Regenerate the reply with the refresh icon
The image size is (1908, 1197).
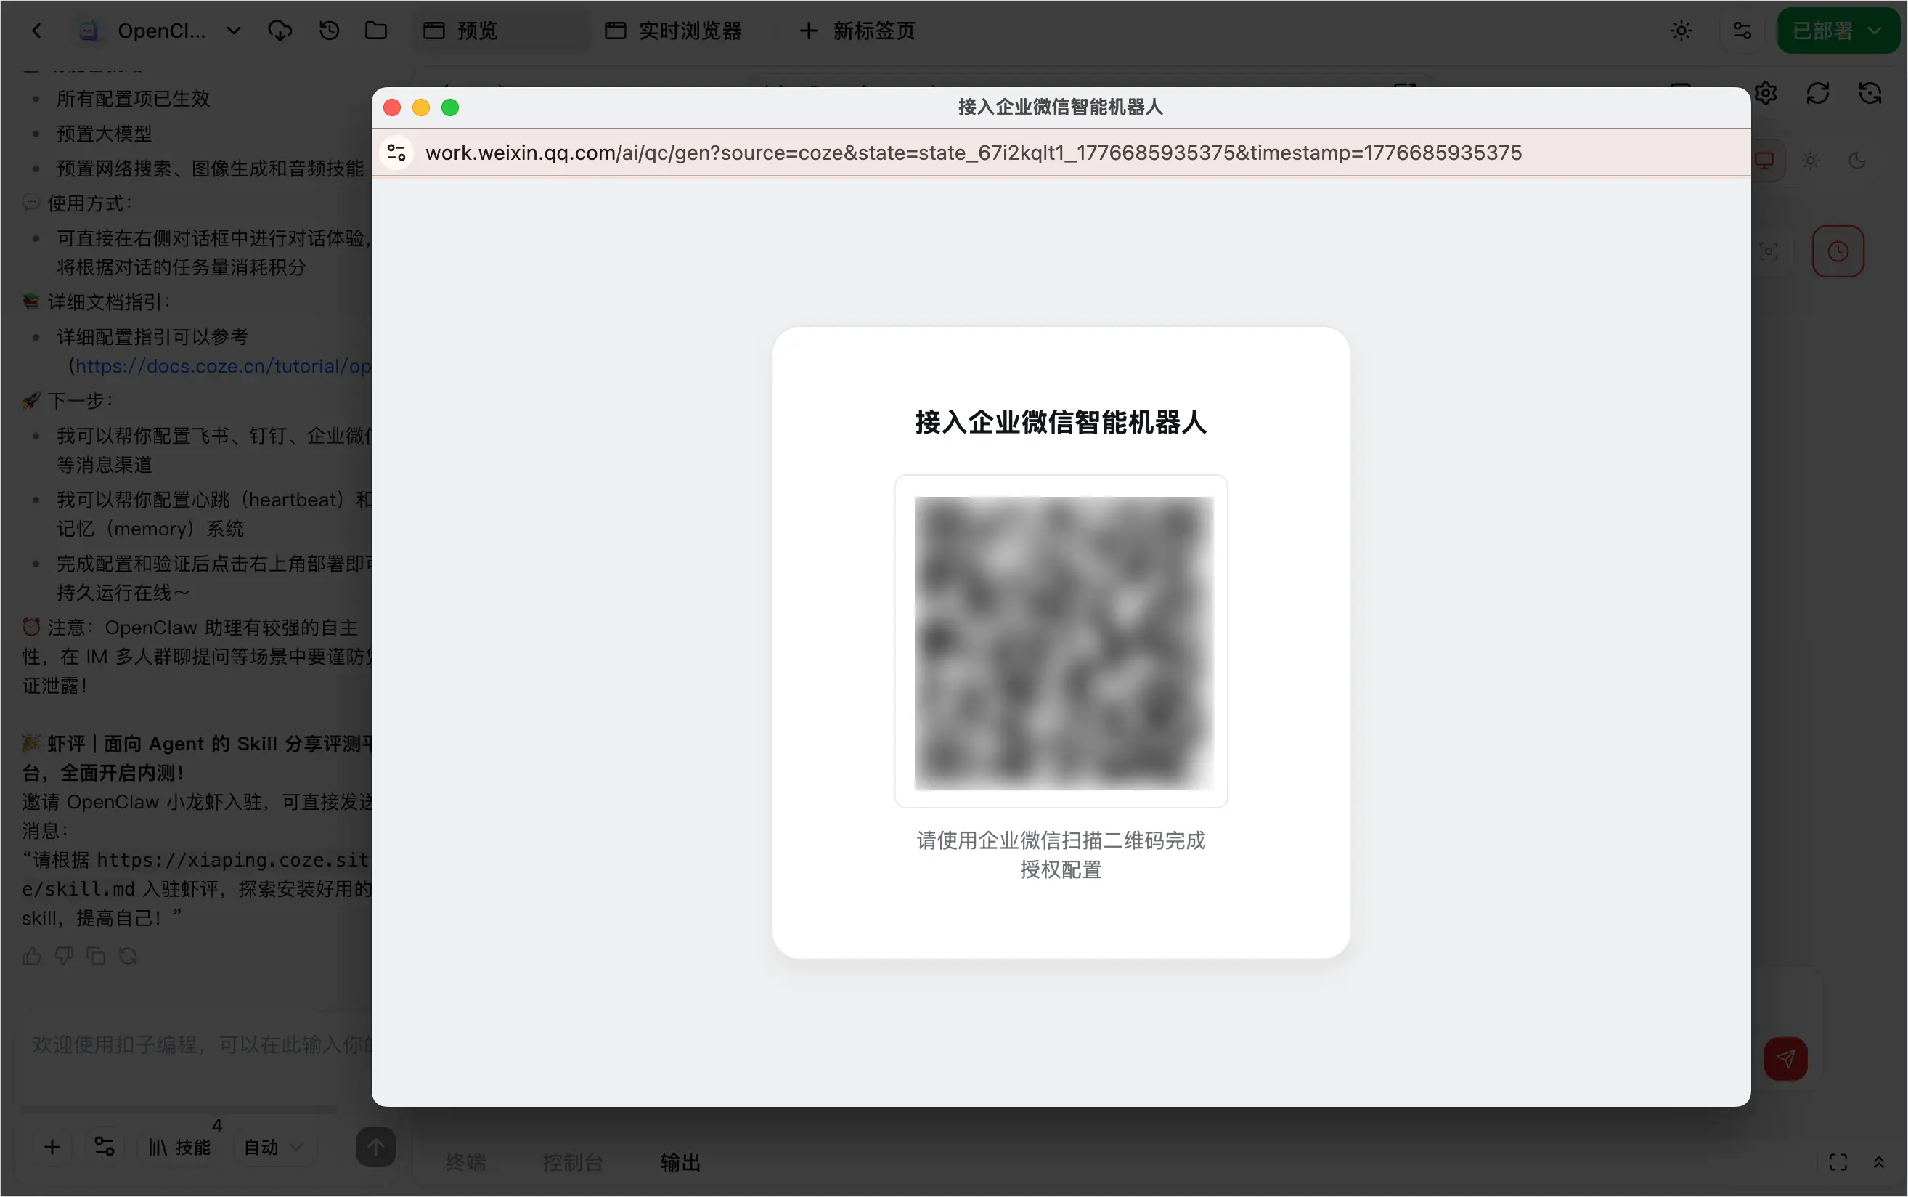pos(129,957)
